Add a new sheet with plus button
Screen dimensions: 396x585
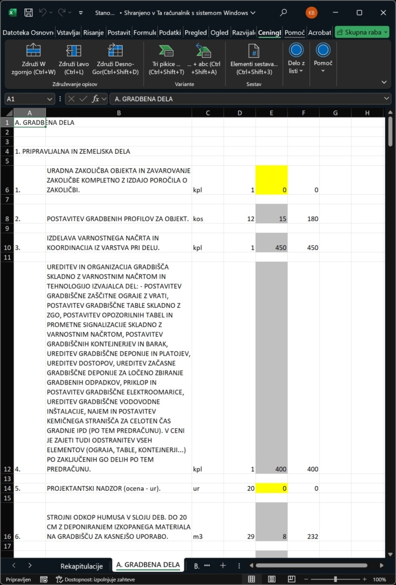(x=223, y=566)
